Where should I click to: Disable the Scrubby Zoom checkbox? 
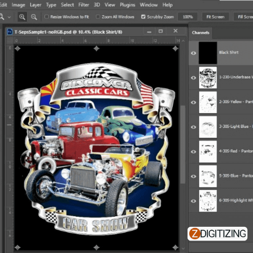(143, 17)
